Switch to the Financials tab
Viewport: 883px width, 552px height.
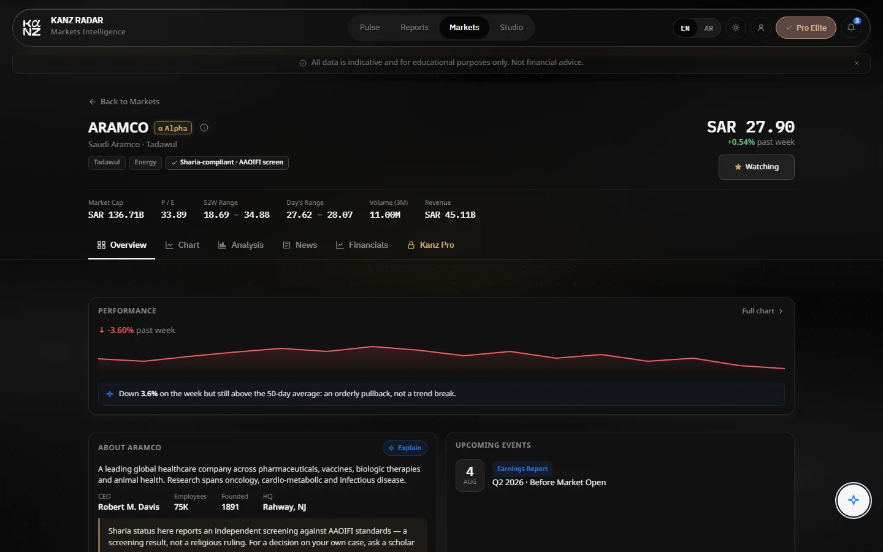pyautogui.click(x=362, y=245)
